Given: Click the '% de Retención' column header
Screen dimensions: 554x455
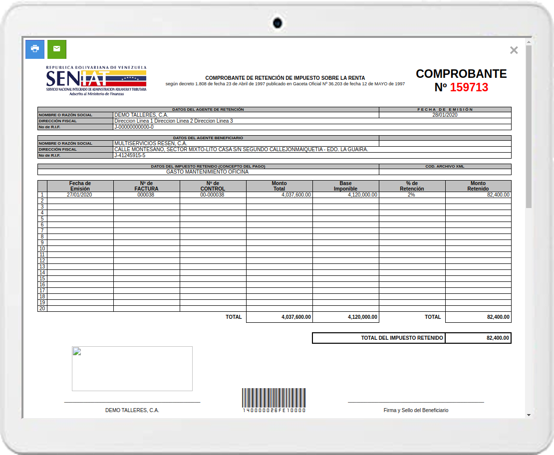Looking at the screenshot, I should click(x=412, y=186).
